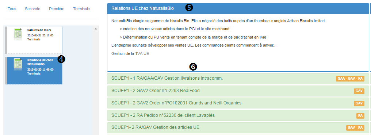The image size is (371, 135).
Task: Click the scroll-up arrow in scenario list
Action: tap(96, 29)
